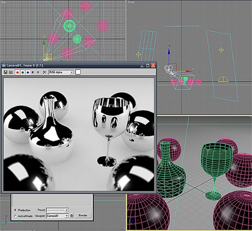Toggle the monochrome display icon
The image size is (252, 231).
click(38, 72)
